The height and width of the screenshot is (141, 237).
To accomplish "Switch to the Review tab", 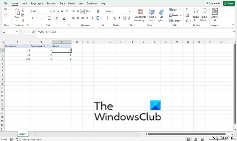I will tap(72, 3).
